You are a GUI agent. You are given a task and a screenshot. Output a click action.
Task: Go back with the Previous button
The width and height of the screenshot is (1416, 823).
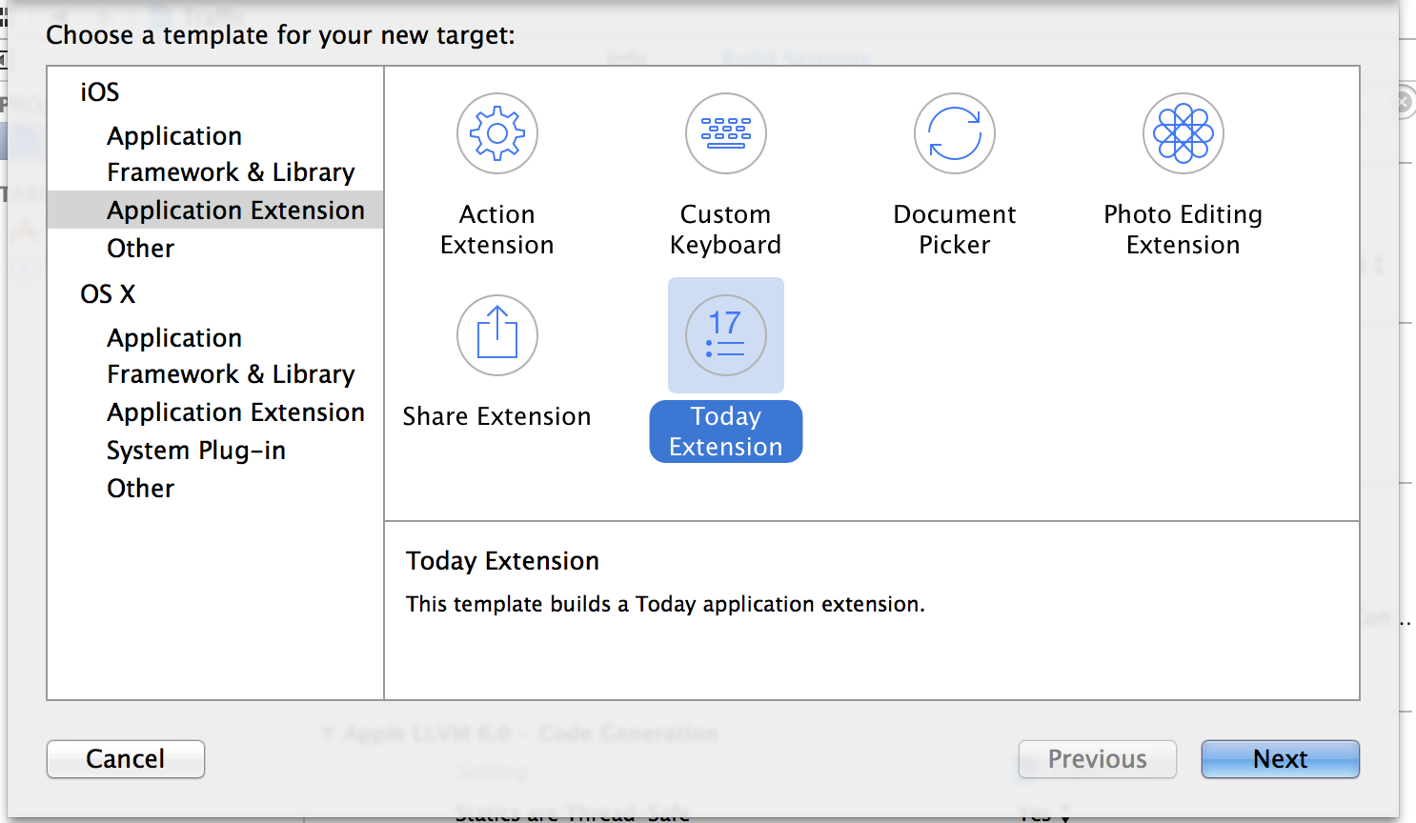pyautogui.click(x=1097, y=759)
